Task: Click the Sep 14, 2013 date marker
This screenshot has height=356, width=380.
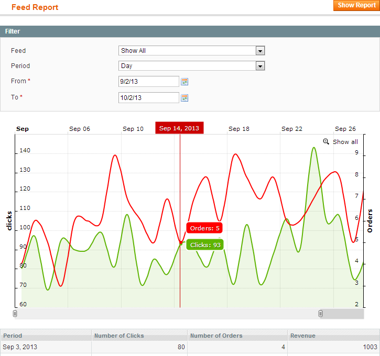Action: 179,128
